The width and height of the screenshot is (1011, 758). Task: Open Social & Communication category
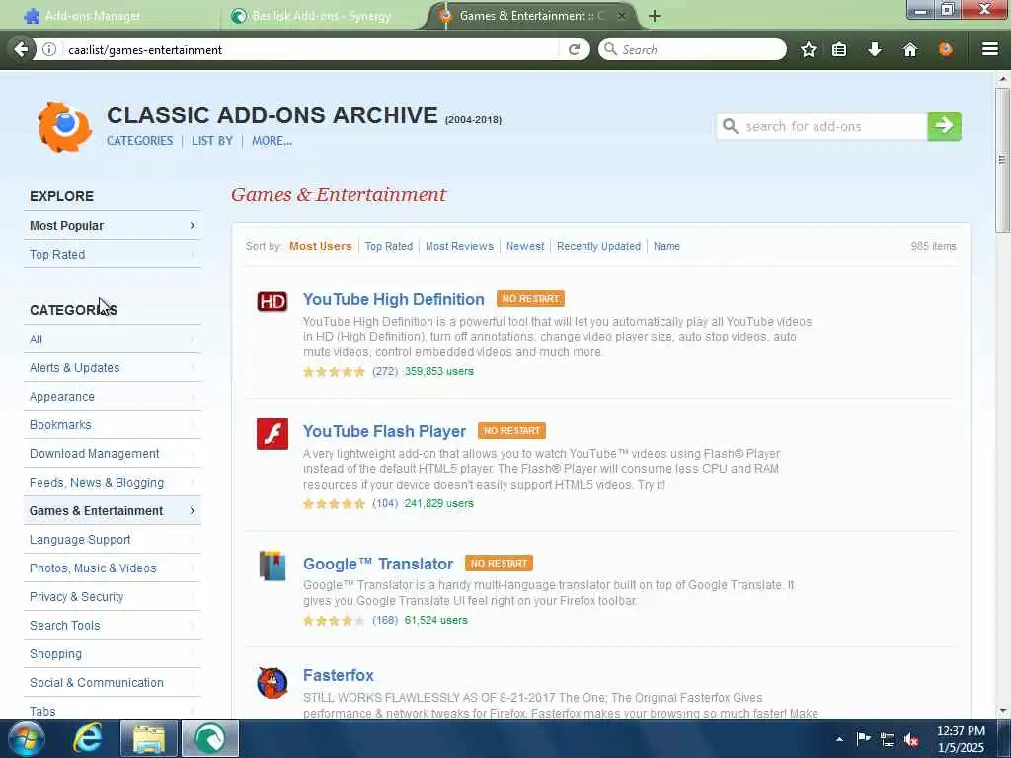(113, 683)
